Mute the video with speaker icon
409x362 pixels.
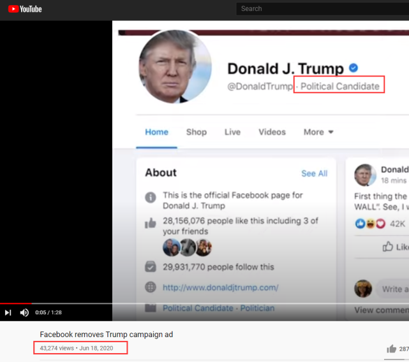click(x=24, y=312)
